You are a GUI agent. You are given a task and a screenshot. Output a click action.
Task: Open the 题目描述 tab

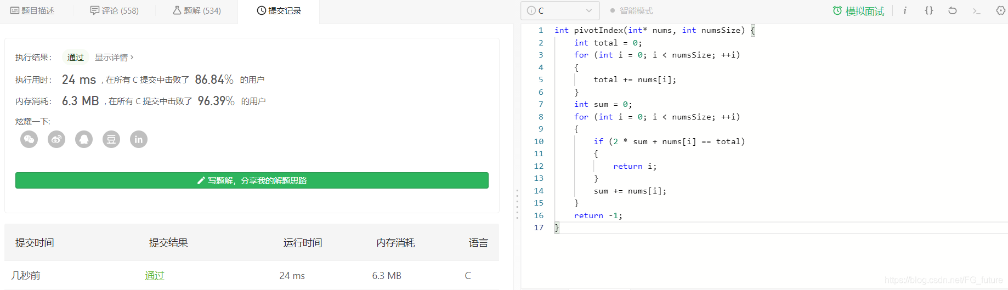pos(32,11)
